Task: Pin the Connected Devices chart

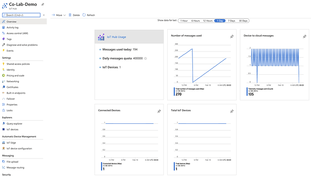Action: coord(159,111)
